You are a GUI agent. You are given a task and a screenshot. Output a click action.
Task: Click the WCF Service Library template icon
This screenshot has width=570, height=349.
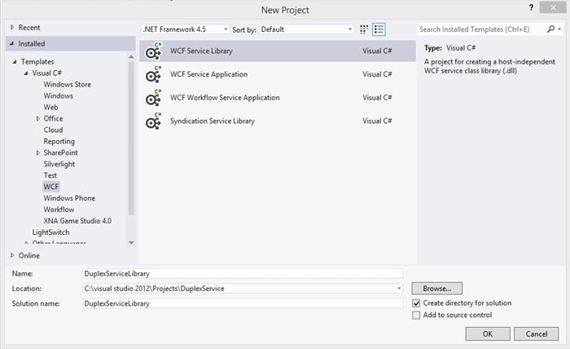click(x=153, y=51)
